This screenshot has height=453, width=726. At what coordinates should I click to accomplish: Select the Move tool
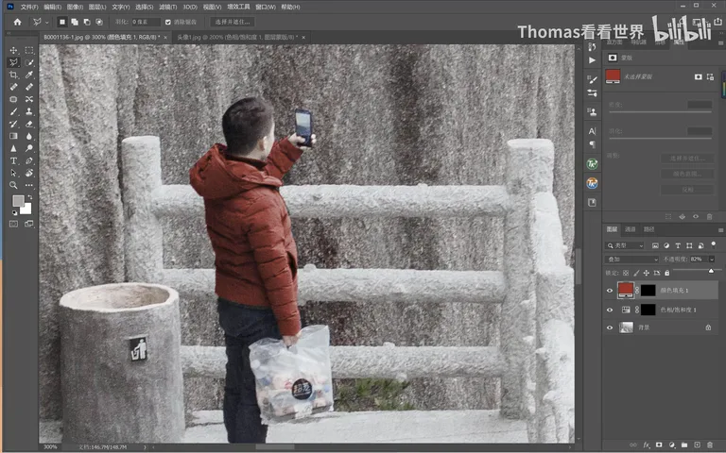[x=13, y=50]
